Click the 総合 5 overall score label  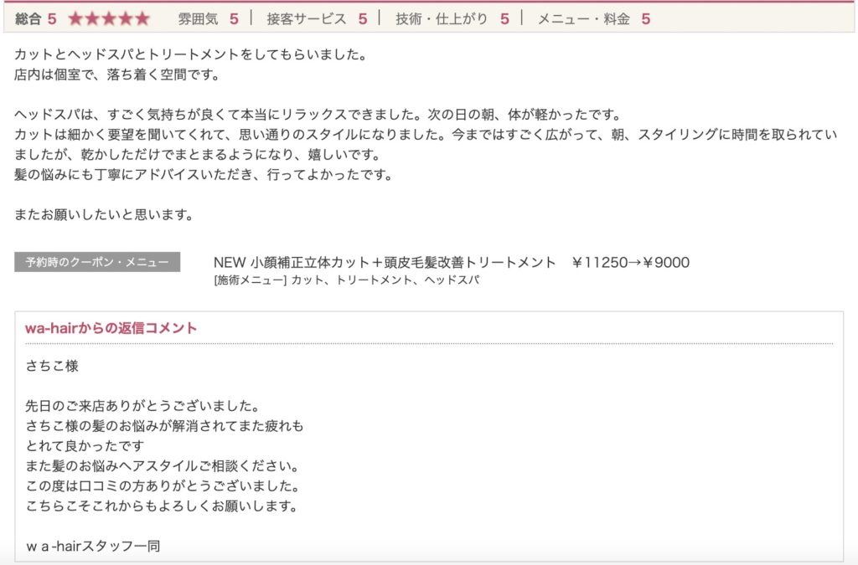35,19
